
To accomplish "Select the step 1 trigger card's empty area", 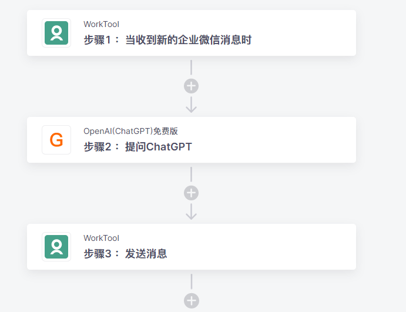I will (303, 33).
